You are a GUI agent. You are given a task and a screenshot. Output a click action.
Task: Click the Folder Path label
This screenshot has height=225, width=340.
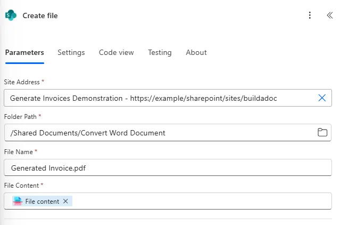(20, 117)
